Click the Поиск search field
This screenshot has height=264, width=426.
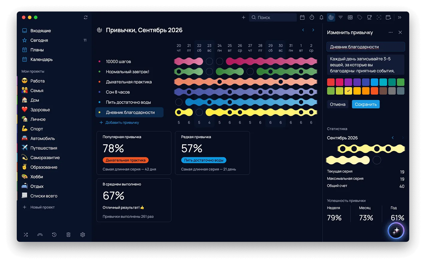[x=273, y=17]
